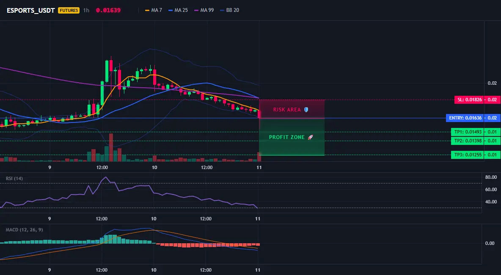Click the RSI (14) indicator label
The height and width of the screenshot is (275, 501).
coord(14,178)
